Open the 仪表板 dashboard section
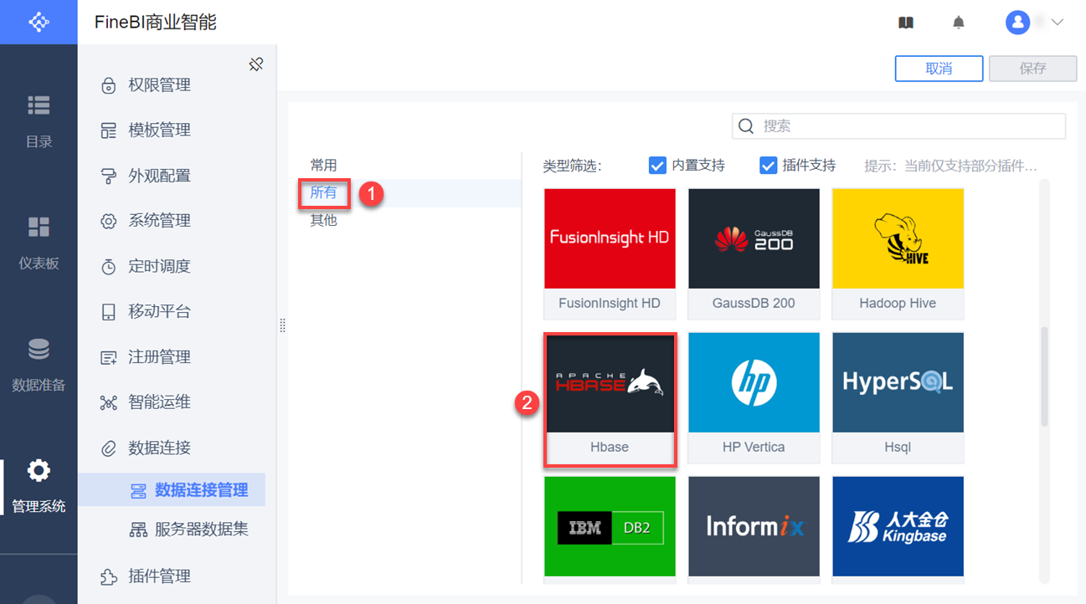The height and width of the screenshot is (604, 1086). (39, 243)
